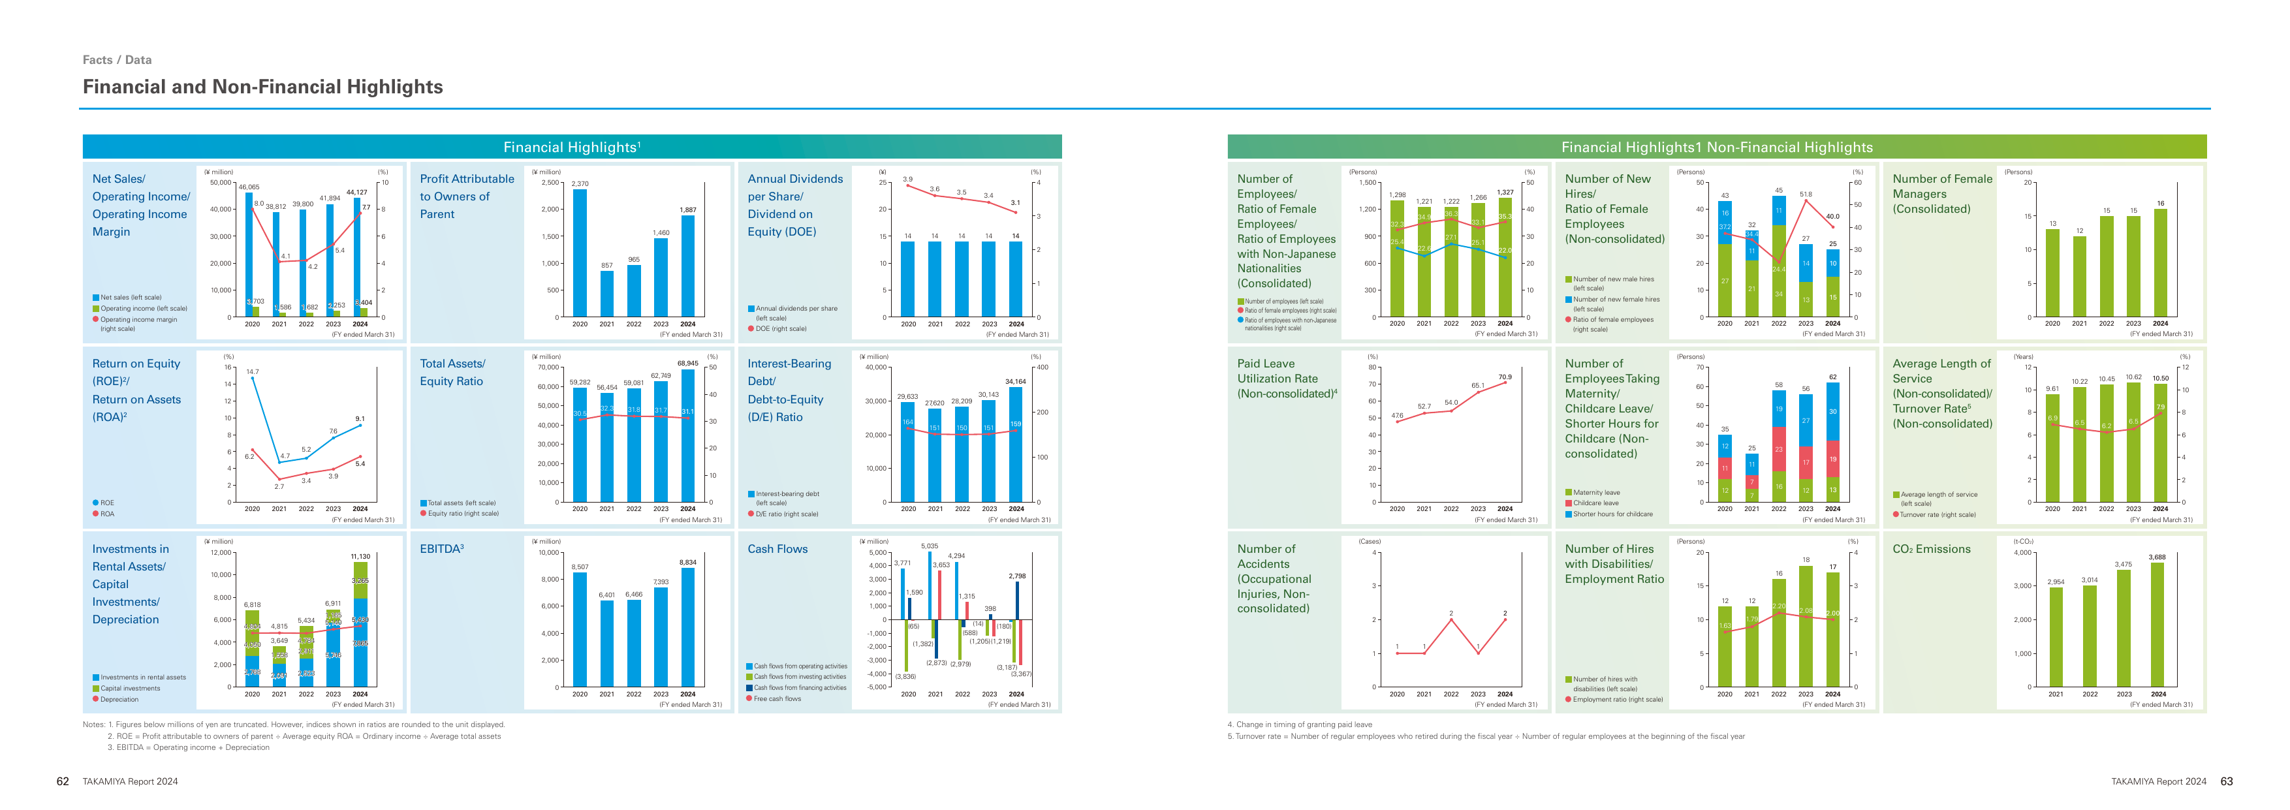Click the 'Total Assets/ Equity Ratio' heading
The image size is (2290, 810).
click(452, 371)
